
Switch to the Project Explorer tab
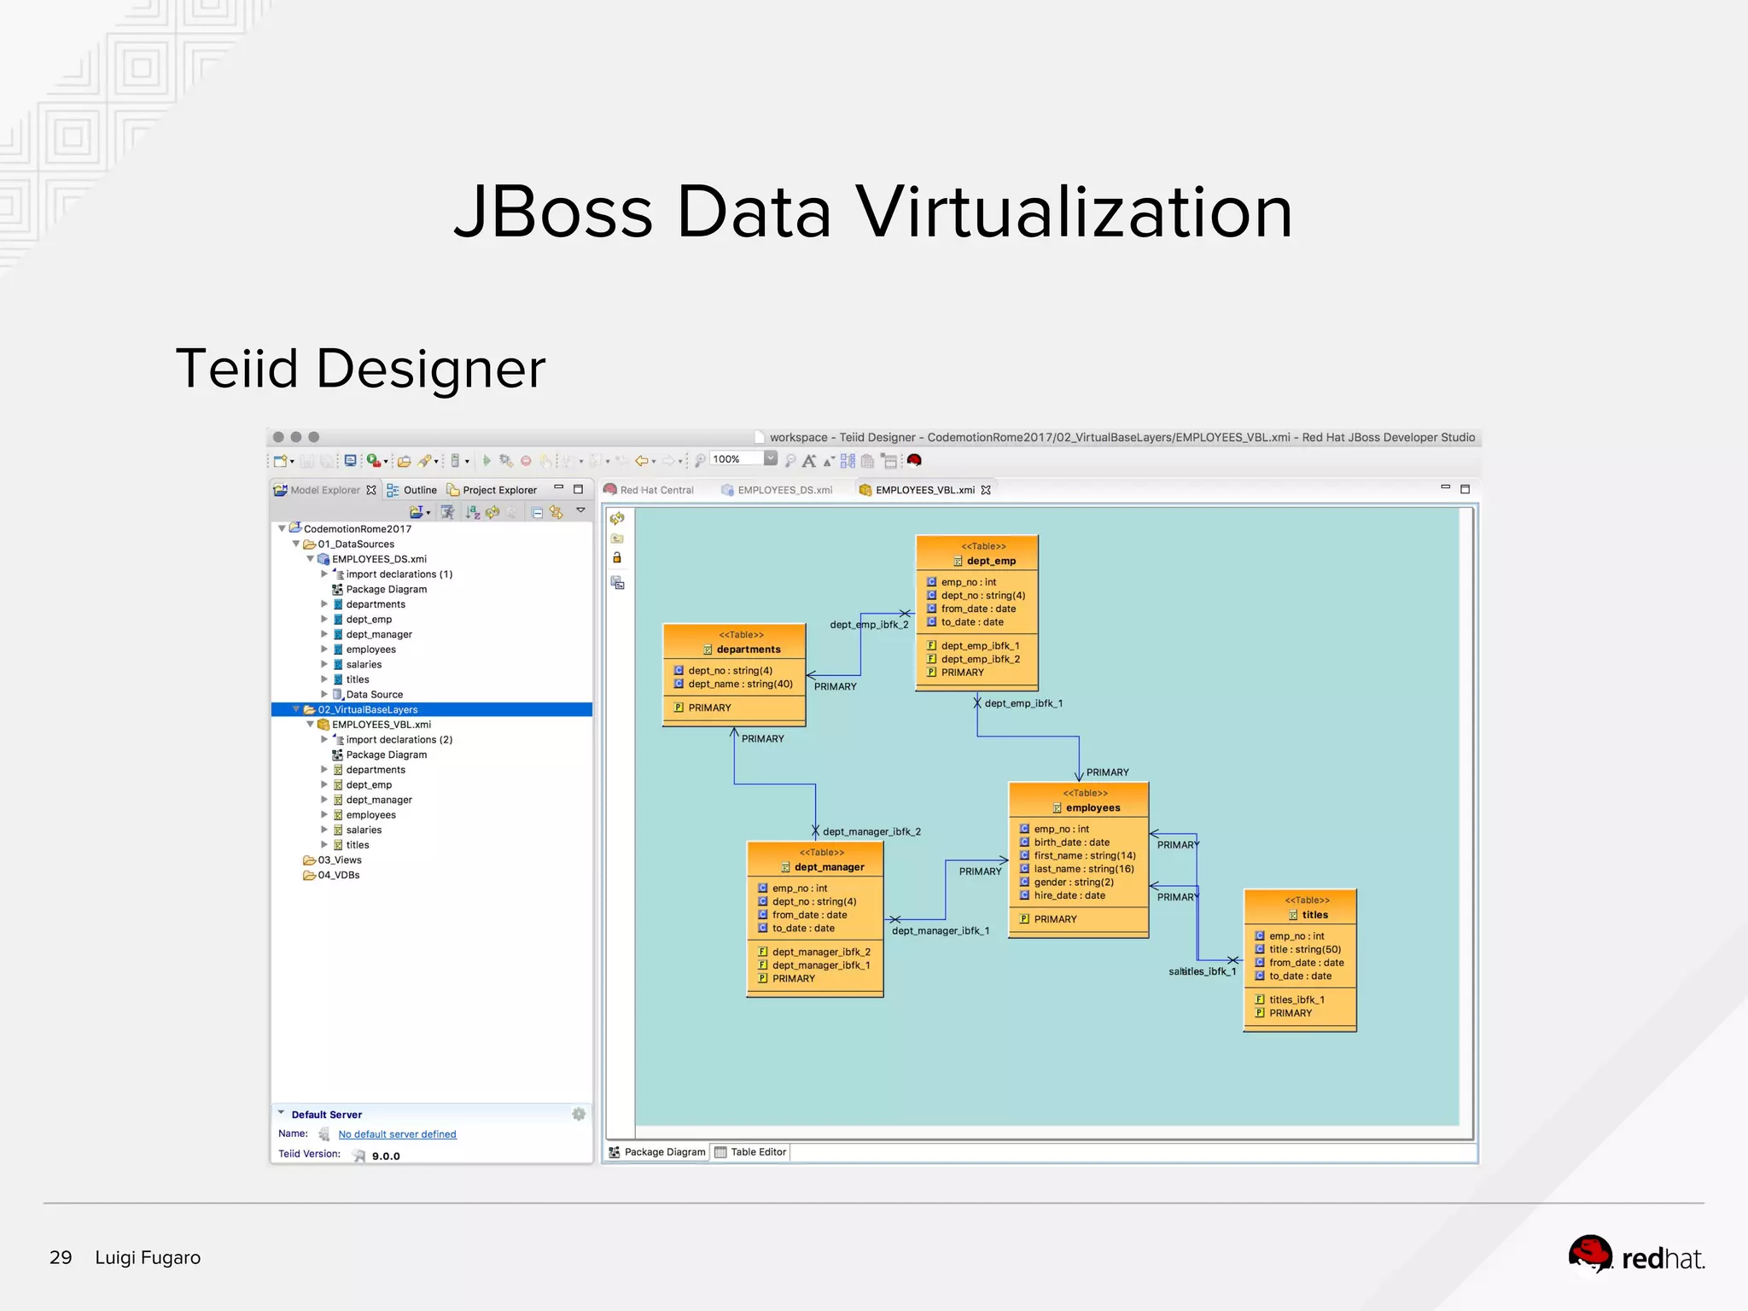click(492, 490)
